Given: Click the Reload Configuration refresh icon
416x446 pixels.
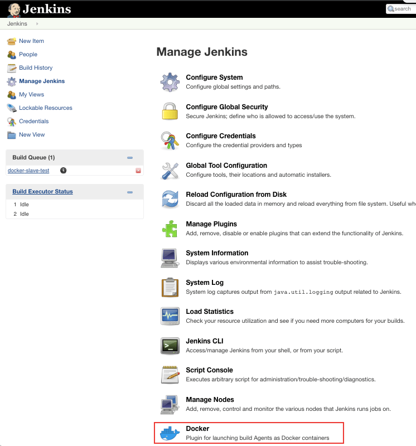Looking at the screenshot, I should pos(170,199).
